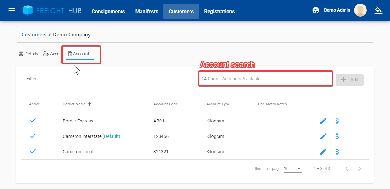Edit the Cameron Interstate account

323,136
